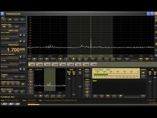Adjust the AF Vol volume slider
157x118 pixels.
pyautogui.click(x=155, y=78)
